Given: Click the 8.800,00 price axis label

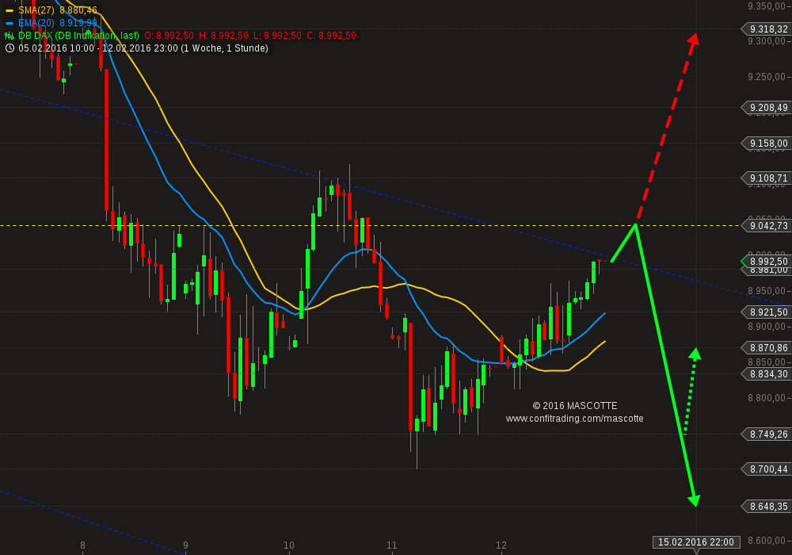Looking at the screenshot, I should [767, 398].
